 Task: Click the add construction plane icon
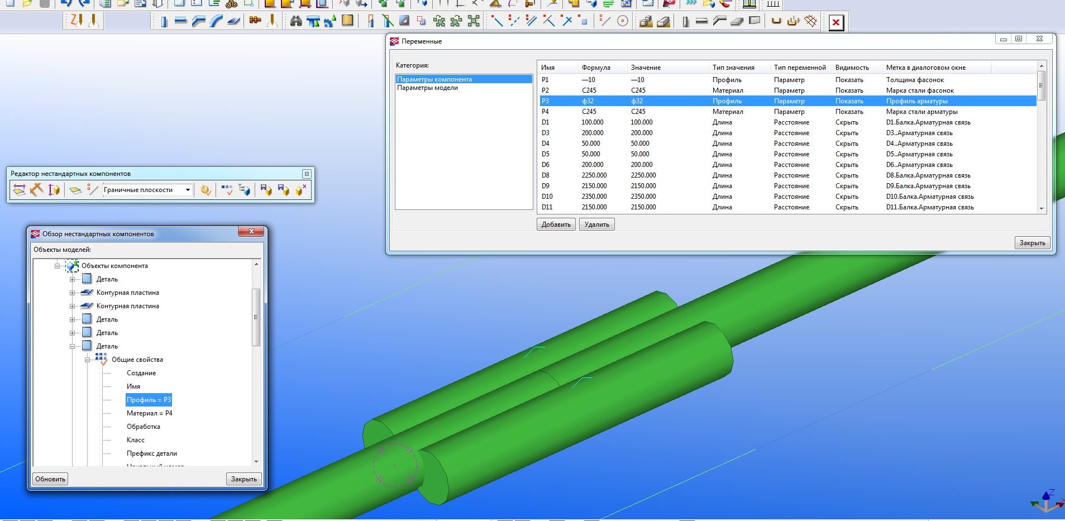pyautogui.click(x=75, y=190)
